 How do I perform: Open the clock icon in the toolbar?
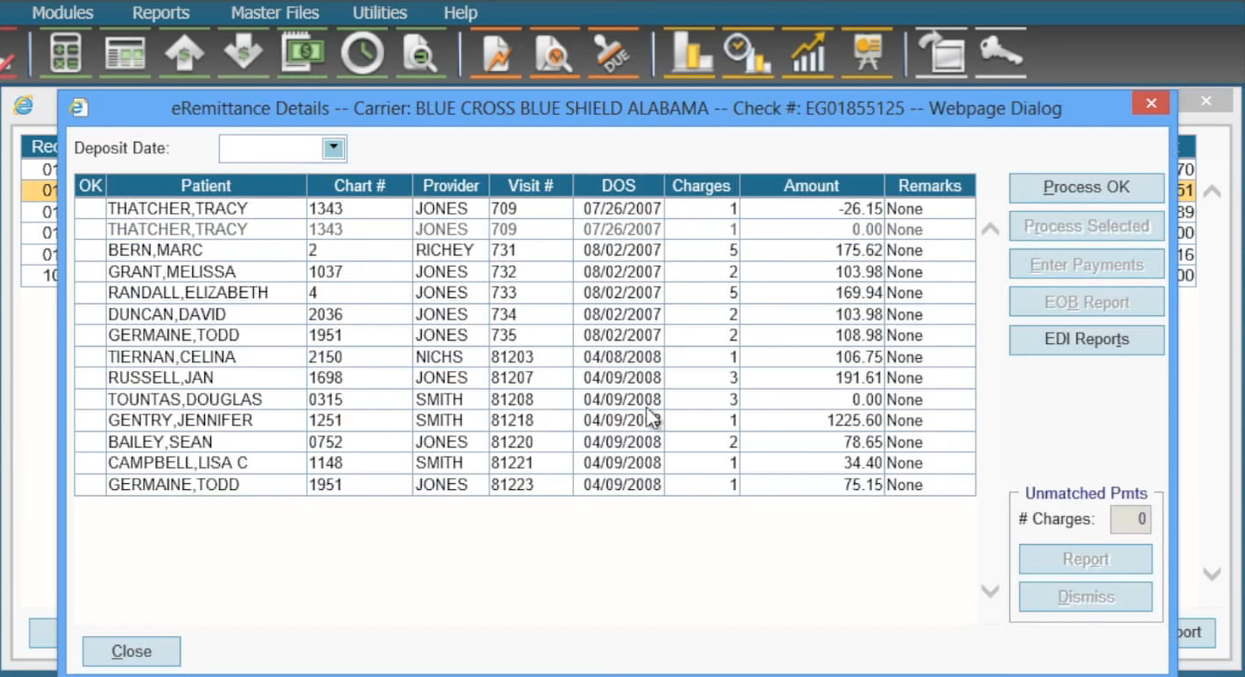pos(362,55)
